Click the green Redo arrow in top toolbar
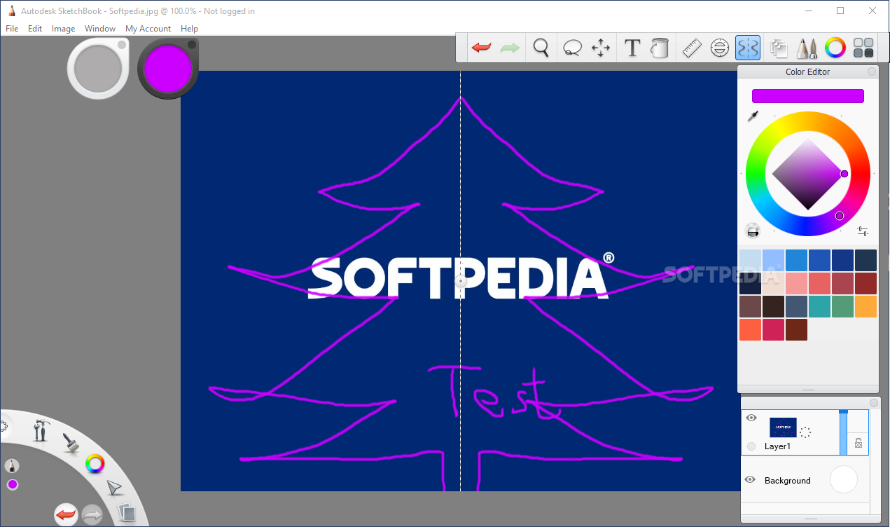This screenshot has height=527, width=890. coord(510,48)
